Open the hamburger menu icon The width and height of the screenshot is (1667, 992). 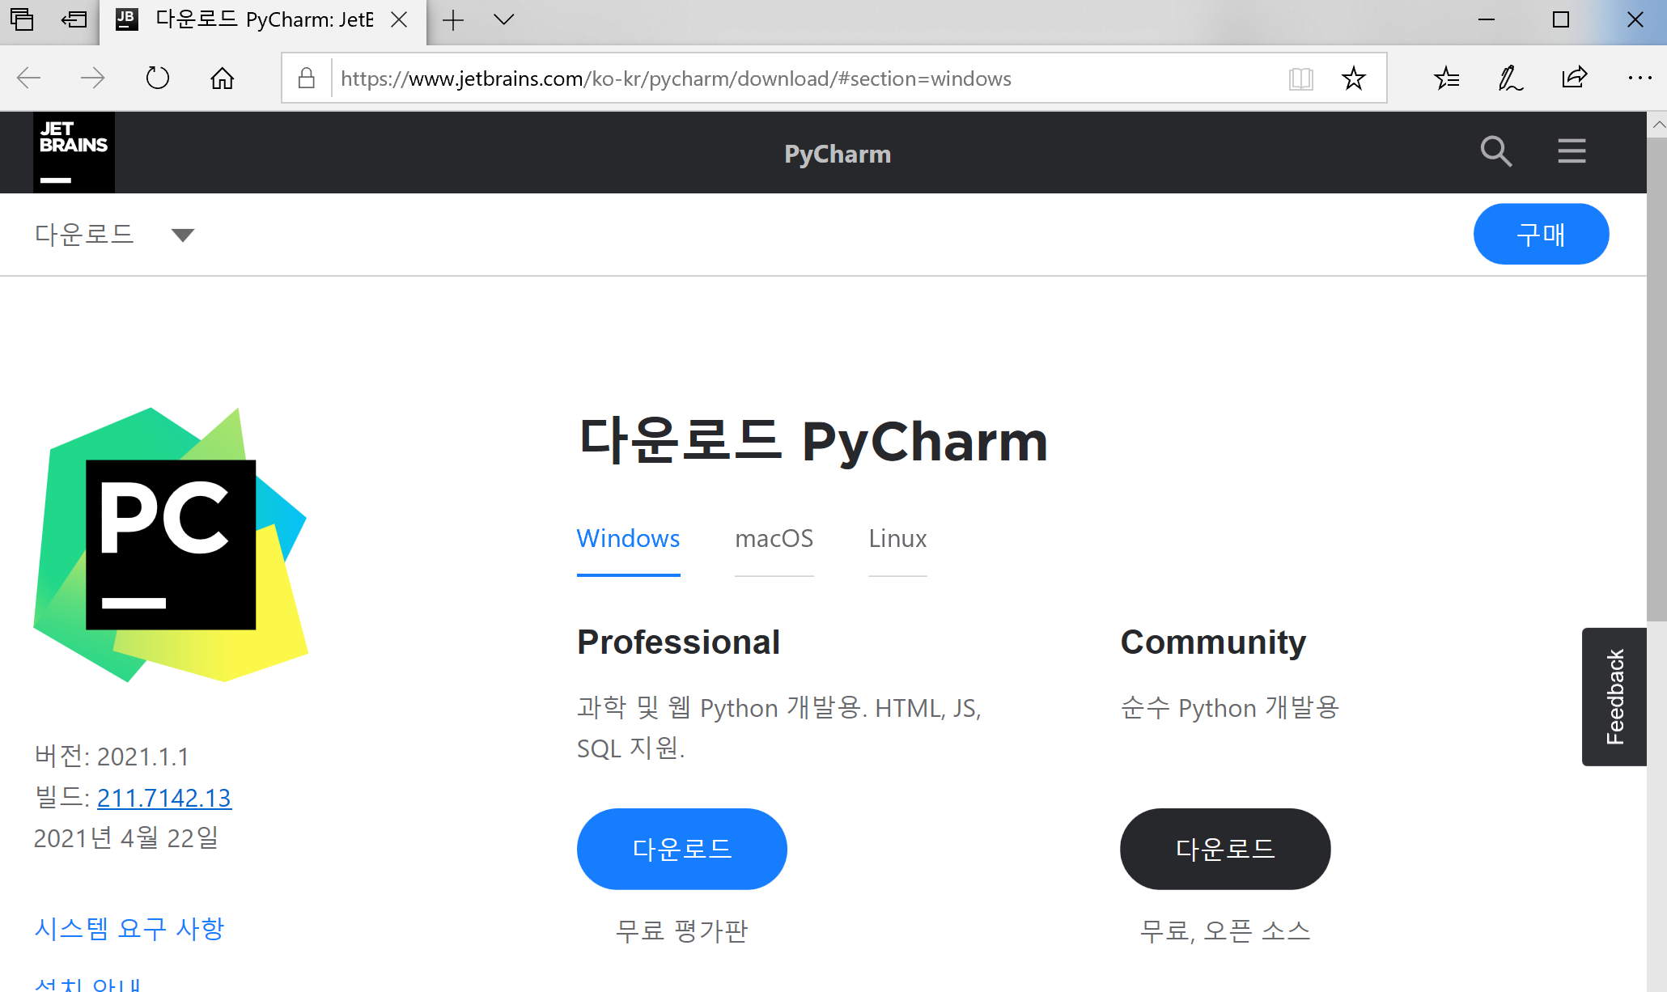pos(1572,151)
